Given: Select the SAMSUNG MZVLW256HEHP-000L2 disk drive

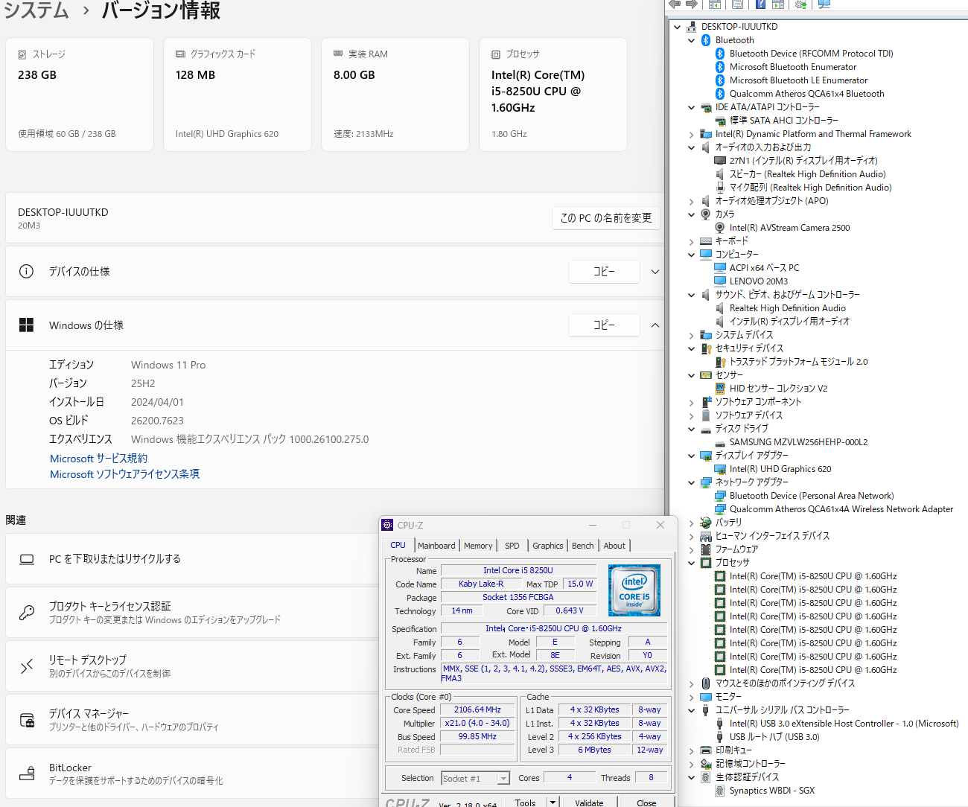Looking at the screenshot, I should pyautogui.click(x=797, y=442).
